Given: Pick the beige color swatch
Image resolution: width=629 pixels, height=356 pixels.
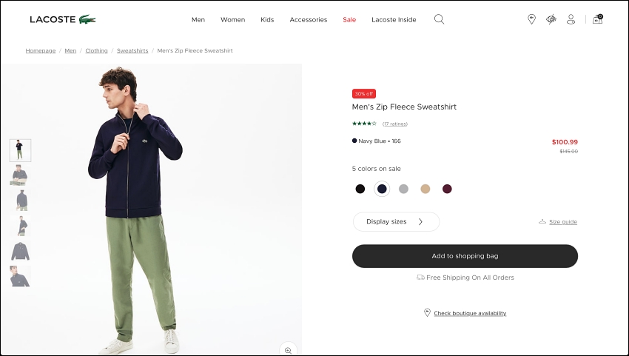Looking at the screenshot, I should pyautogui.click(x=425, y=189).
